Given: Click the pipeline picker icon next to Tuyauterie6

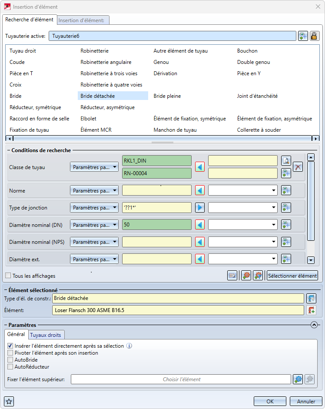Looking at the screenshot, I should click(x=303, y=36).
